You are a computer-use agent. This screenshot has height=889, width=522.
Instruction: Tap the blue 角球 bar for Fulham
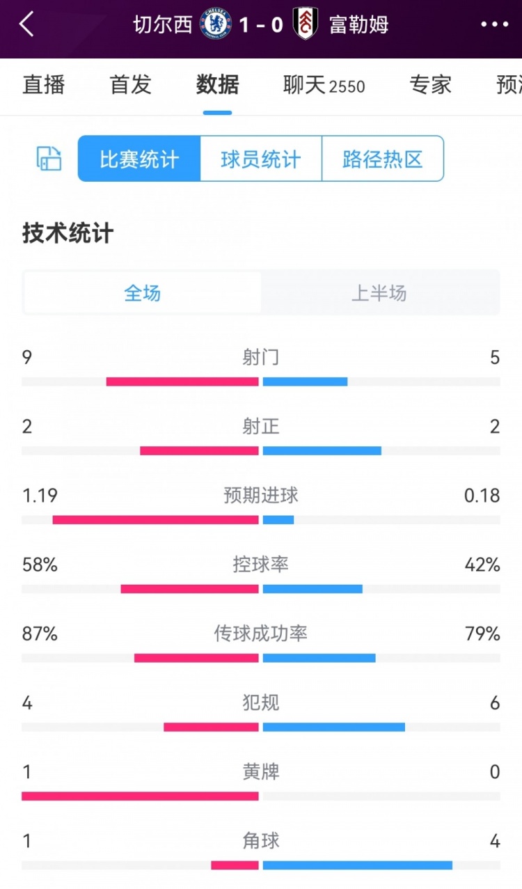tap(358, 865)
